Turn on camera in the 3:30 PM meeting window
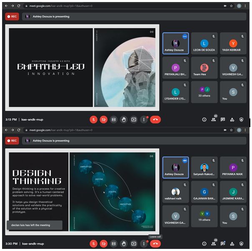252x251 pixels. (103, 244)
